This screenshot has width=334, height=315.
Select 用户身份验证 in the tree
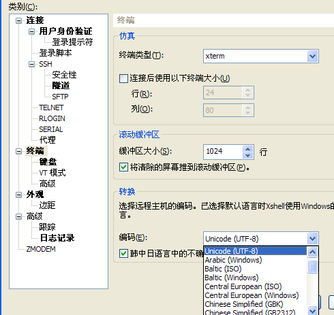point(65,31)
